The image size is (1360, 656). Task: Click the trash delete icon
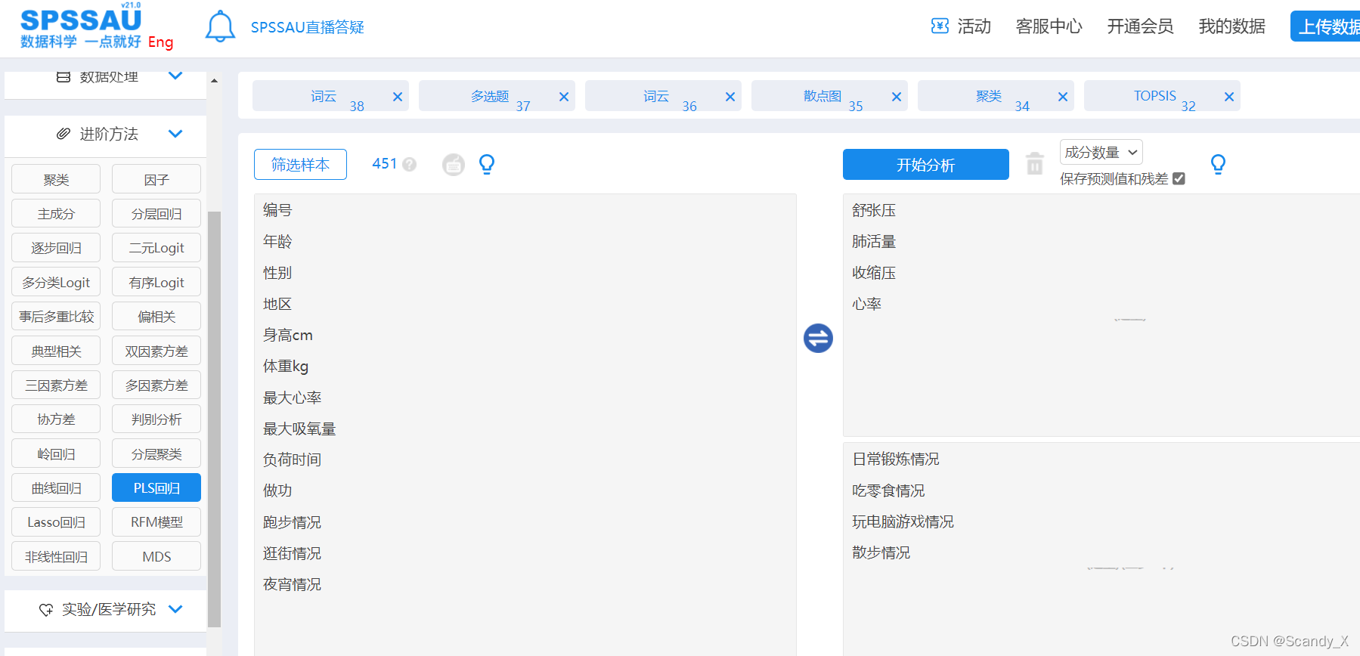pos(1035,163)
